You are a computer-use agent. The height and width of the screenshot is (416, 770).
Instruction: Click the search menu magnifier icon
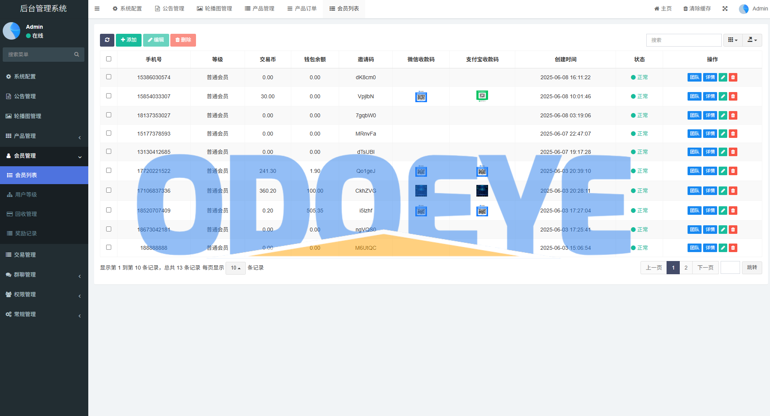coord(77,54)
